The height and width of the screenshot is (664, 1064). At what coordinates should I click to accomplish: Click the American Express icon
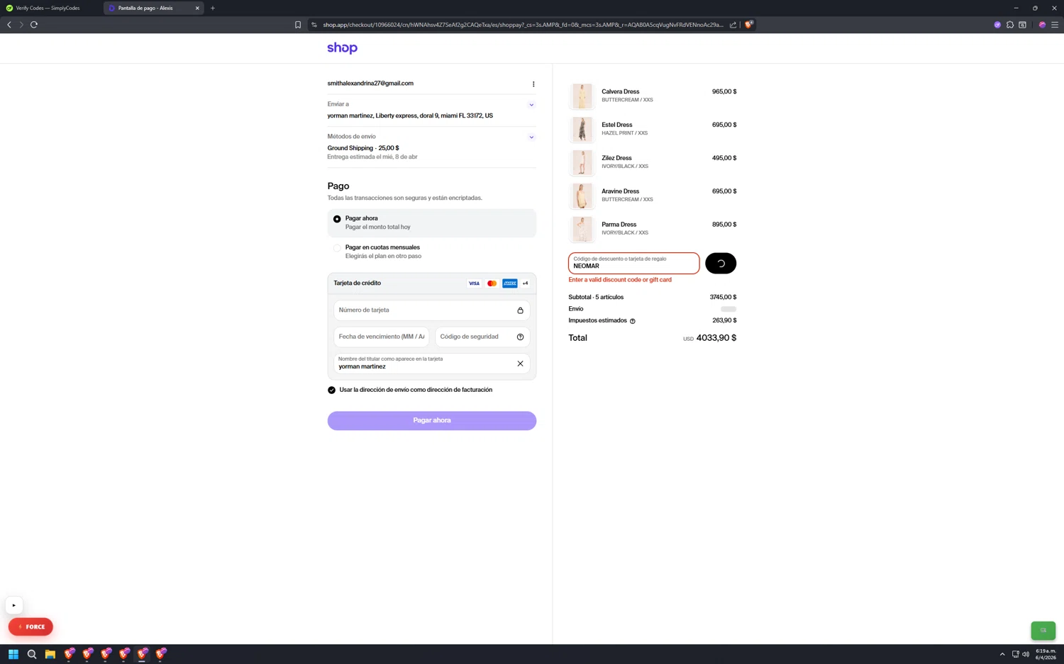tap(510, 283)
